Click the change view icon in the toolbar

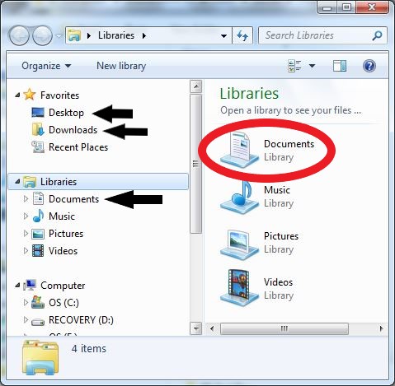(x=294, y=66)
